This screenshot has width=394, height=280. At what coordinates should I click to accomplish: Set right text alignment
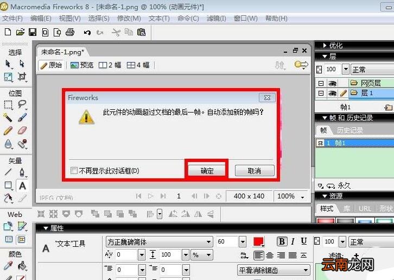(x=281, y=256)
